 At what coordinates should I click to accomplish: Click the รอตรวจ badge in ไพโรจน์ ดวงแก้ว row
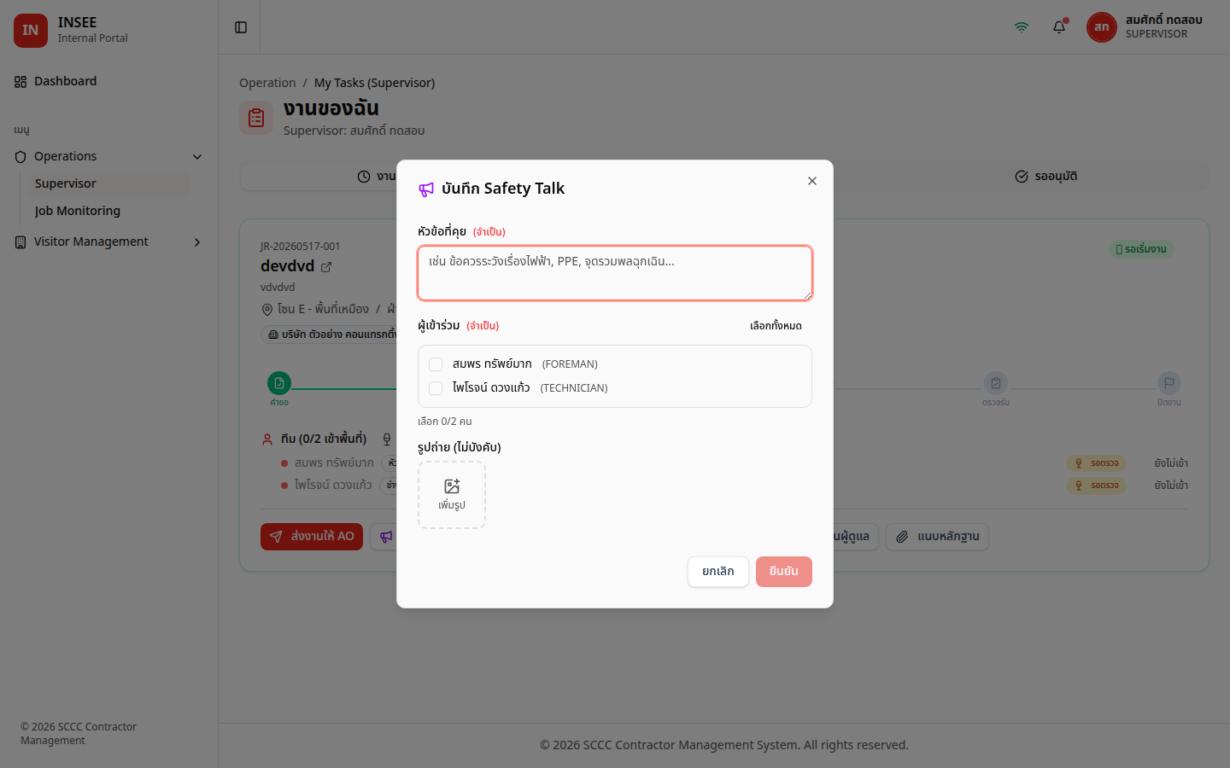(x=1096, y=486)
